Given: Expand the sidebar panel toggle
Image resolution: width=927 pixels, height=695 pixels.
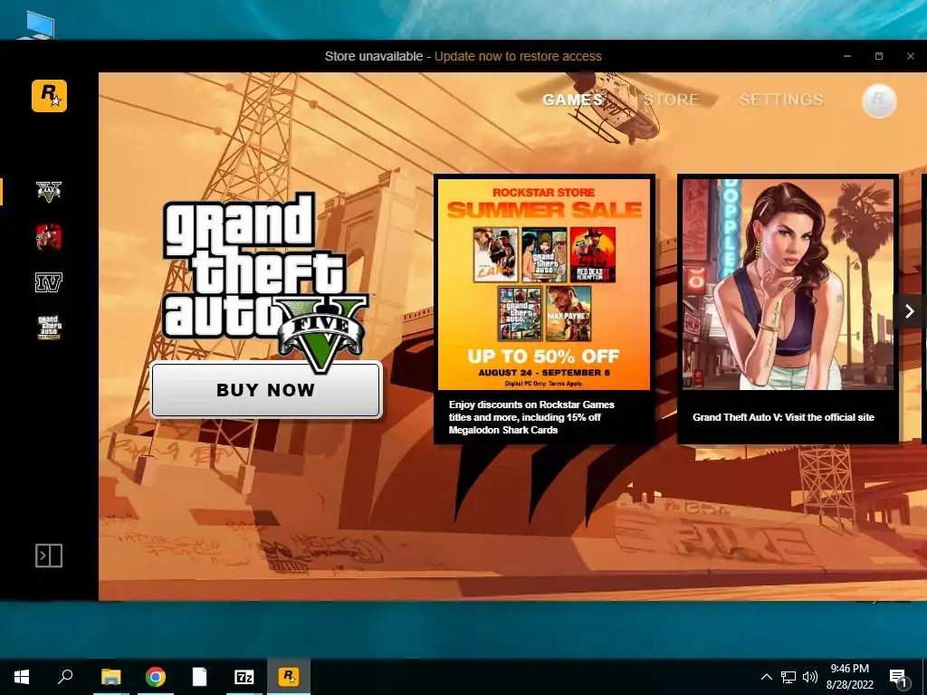Looking at the screenshot, I should [49, 556].
